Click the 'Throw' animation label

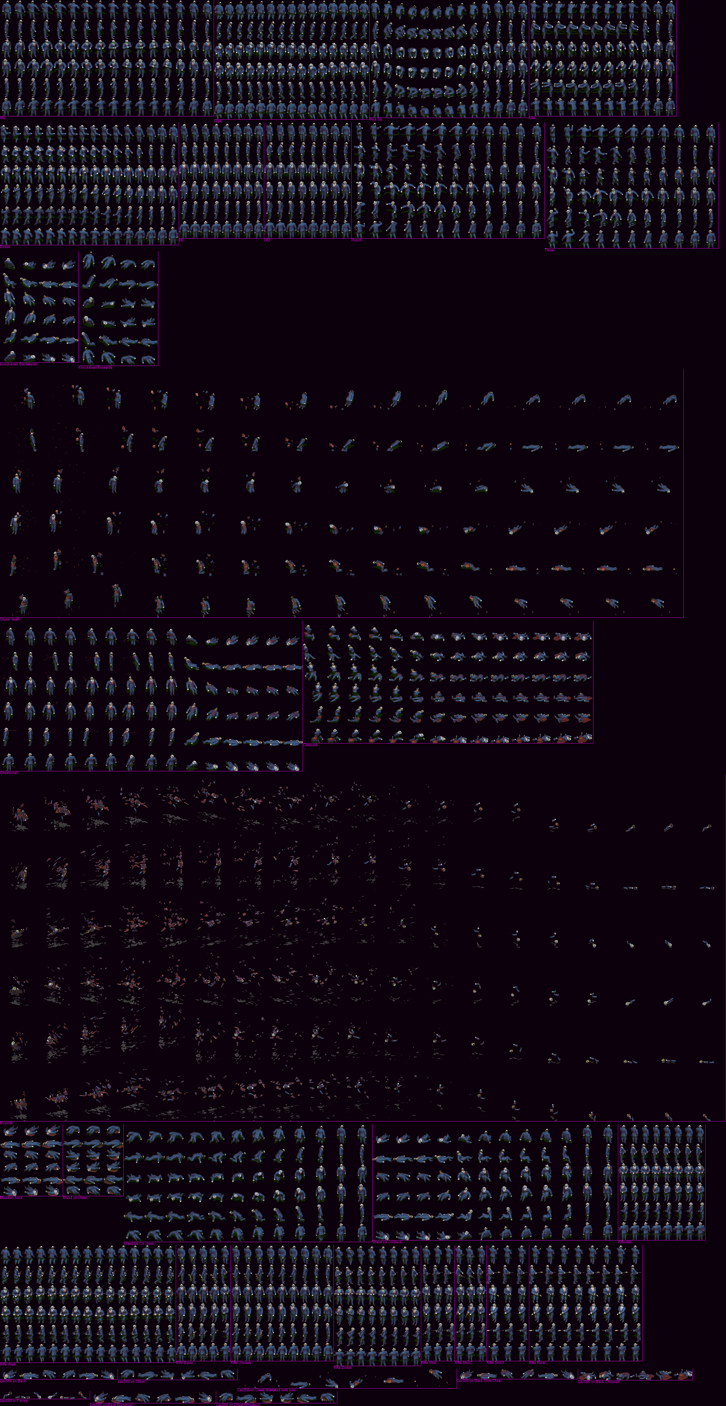pos(549,250)
